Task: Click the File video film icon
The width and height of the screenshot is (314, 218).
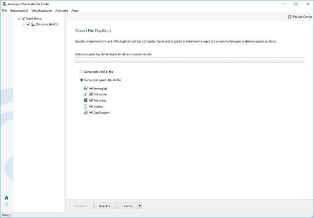Action: (x=86, y=100)
